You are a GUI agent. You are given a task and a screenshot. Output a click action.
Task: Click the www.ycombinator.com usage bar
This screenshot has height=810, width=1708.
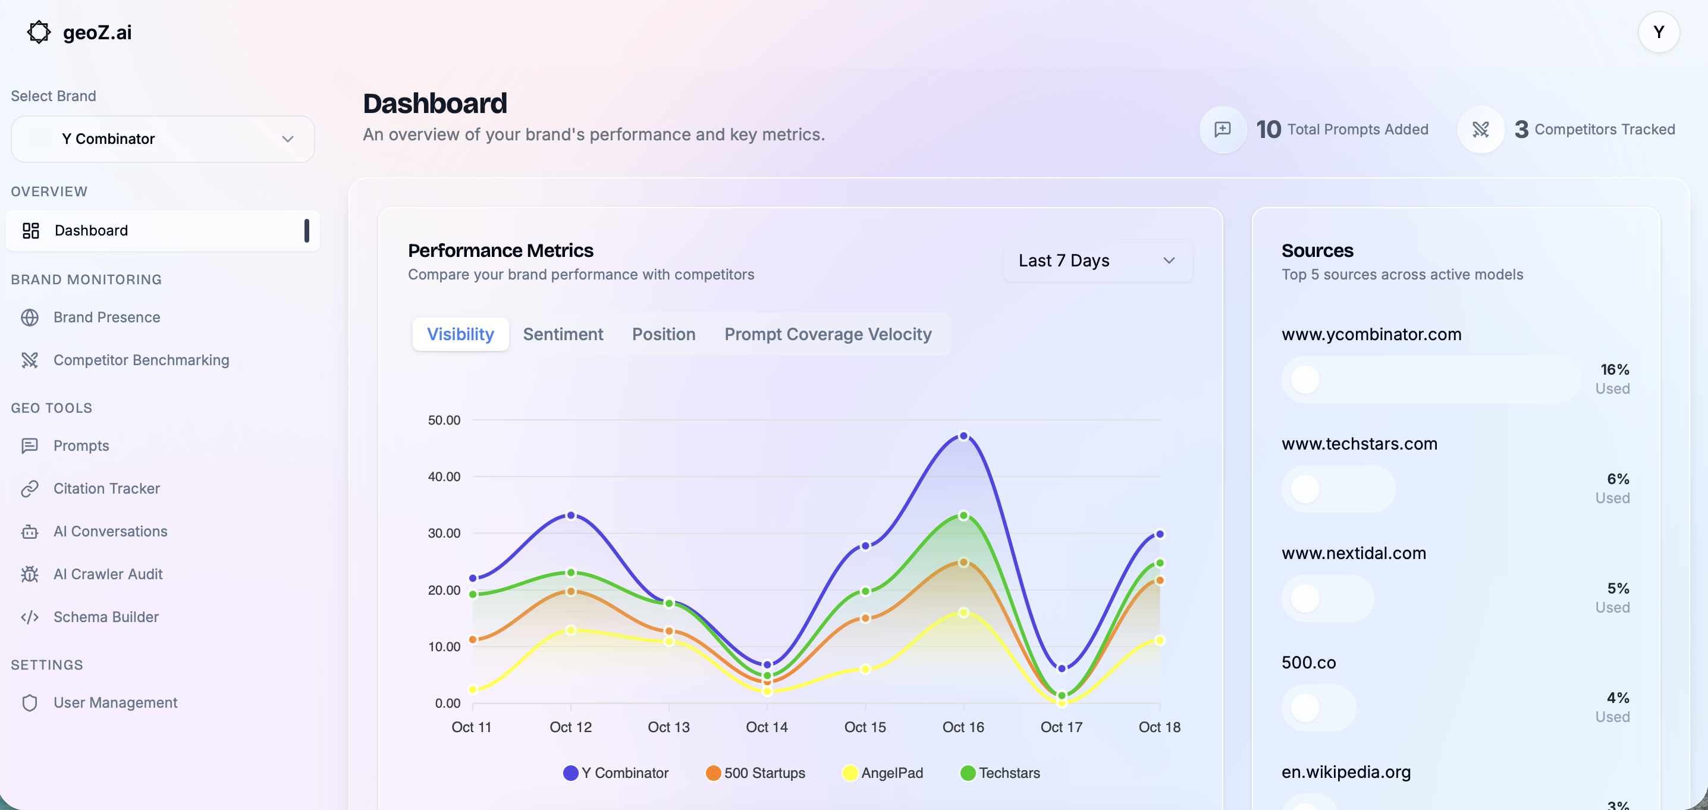click(x=1431, y=379)
